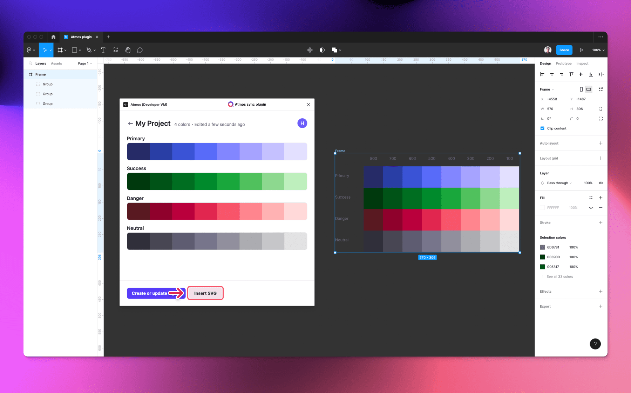Open the zoom level 106% dropdown
631x393 pixels.
597,50
